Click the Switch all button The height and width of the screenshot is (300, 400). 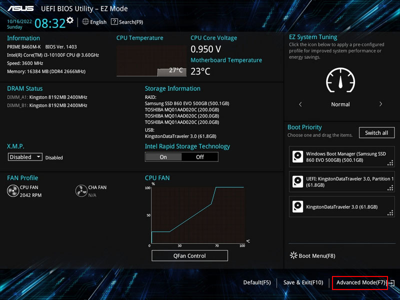(x=376, y=132)
